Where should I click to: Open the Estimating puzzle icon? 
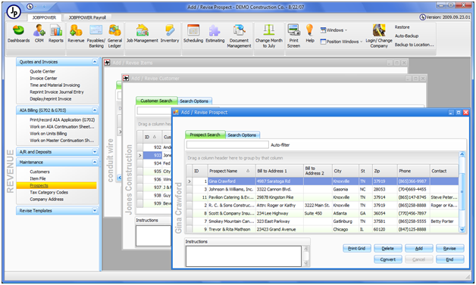[215, 33]
